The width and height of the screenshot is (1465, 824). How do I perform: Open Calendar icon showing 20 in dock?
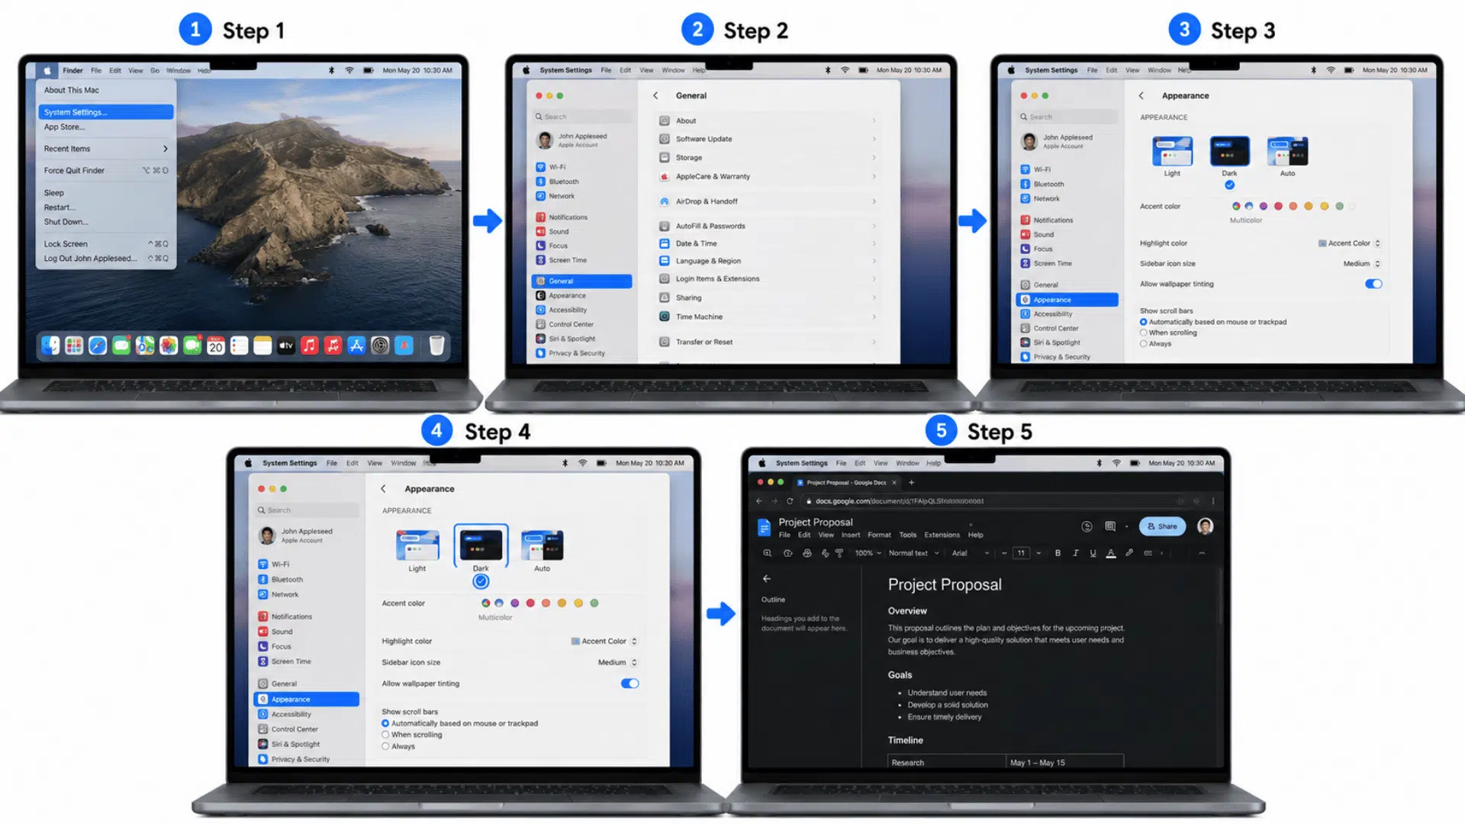[x=216, y=346]
